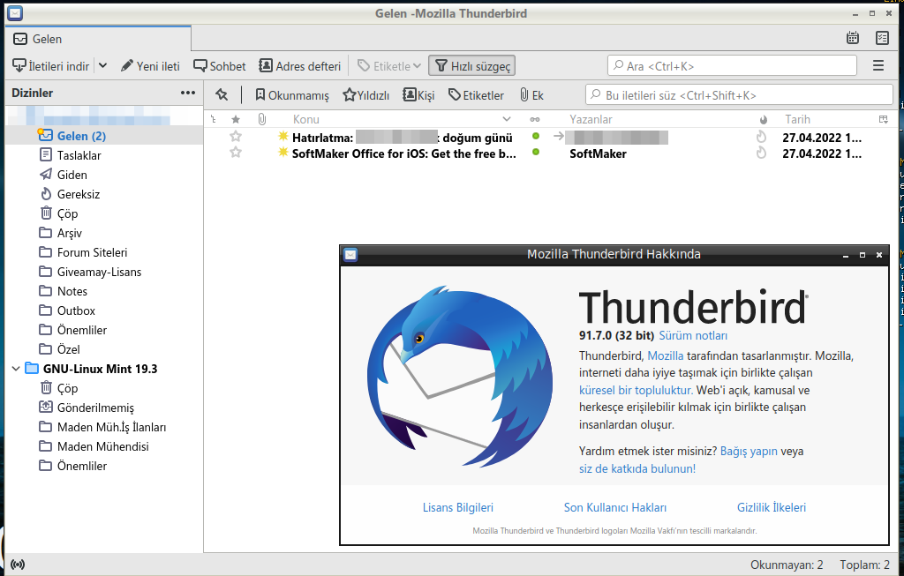Select the Gelen (2) inbox folder
Screen dimensions: 904x576
(x=81, y=136)
